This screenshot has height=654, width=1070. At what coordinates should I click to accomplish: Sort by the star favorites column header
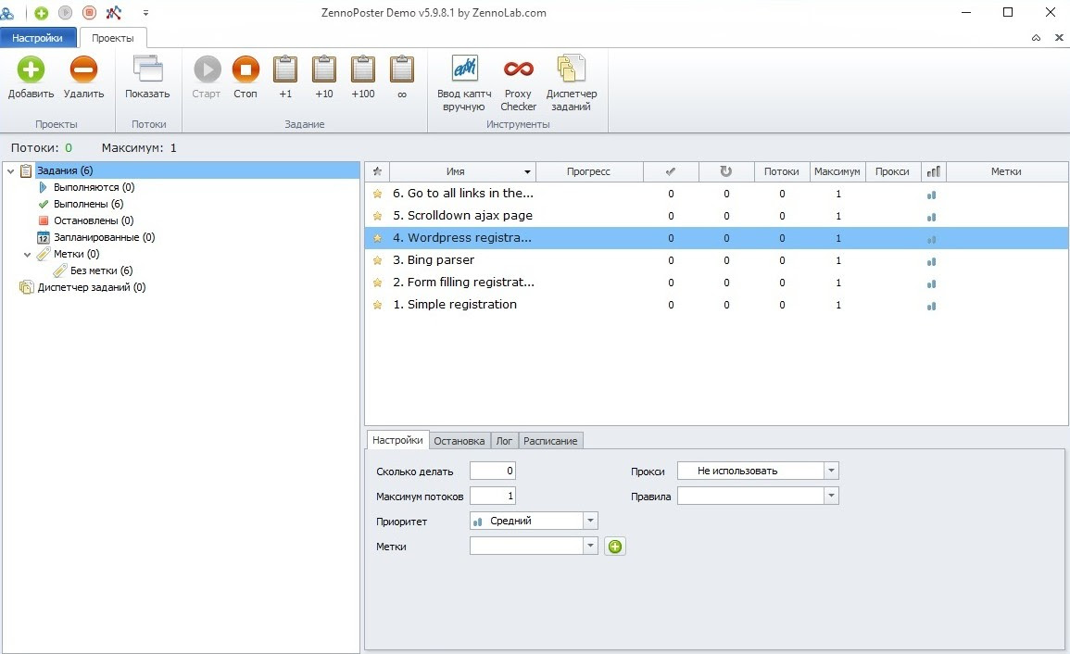(x=377, y=171)
